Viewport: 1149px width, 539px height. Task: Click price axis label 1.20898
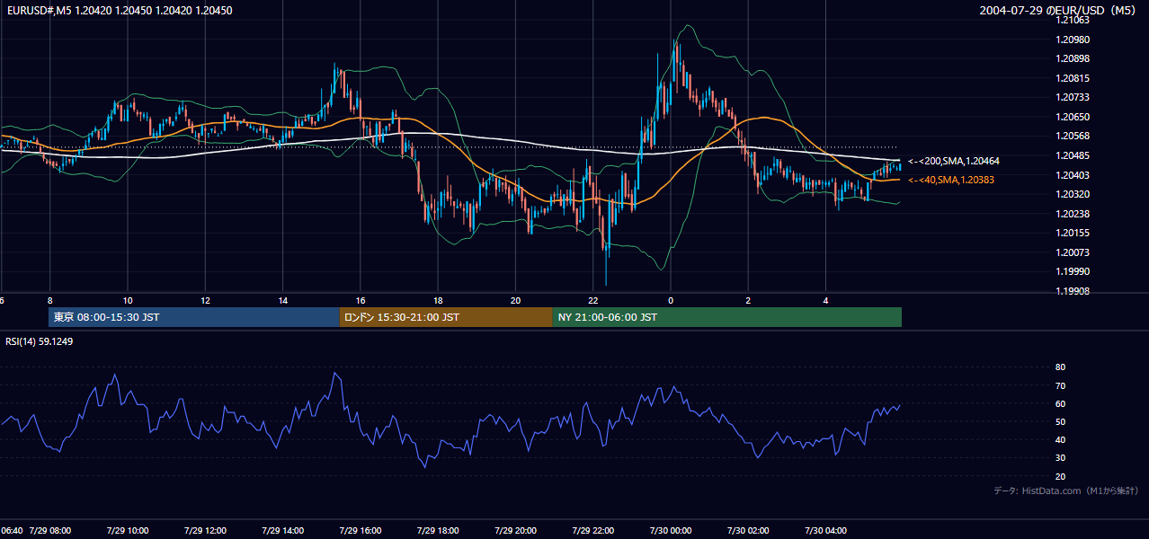point(1073,58)
